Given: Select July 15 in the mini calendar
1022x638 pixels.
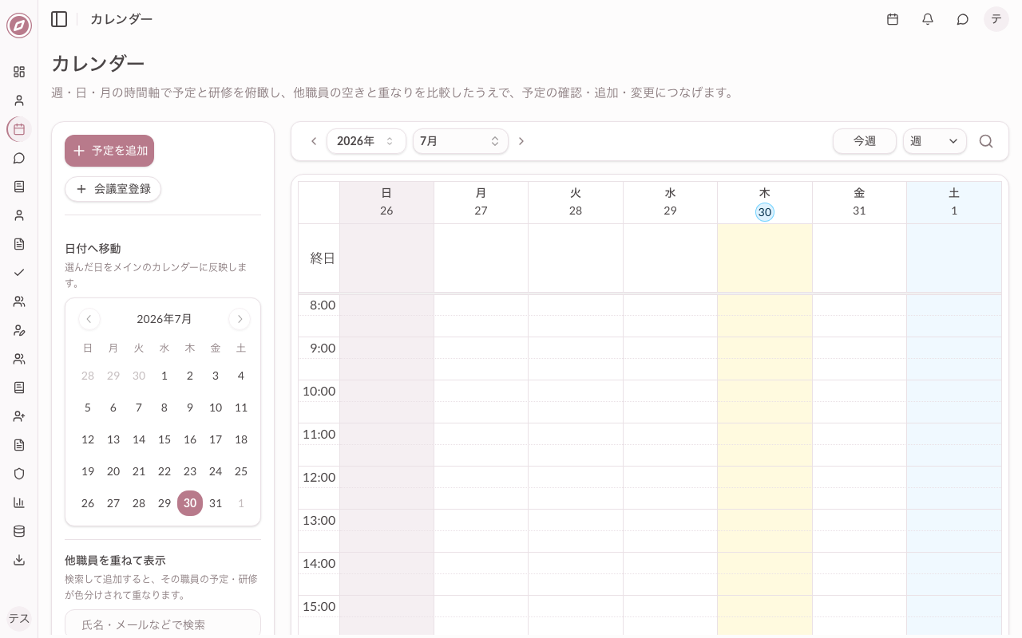Looking at the screenshot, I should [164, 439].
